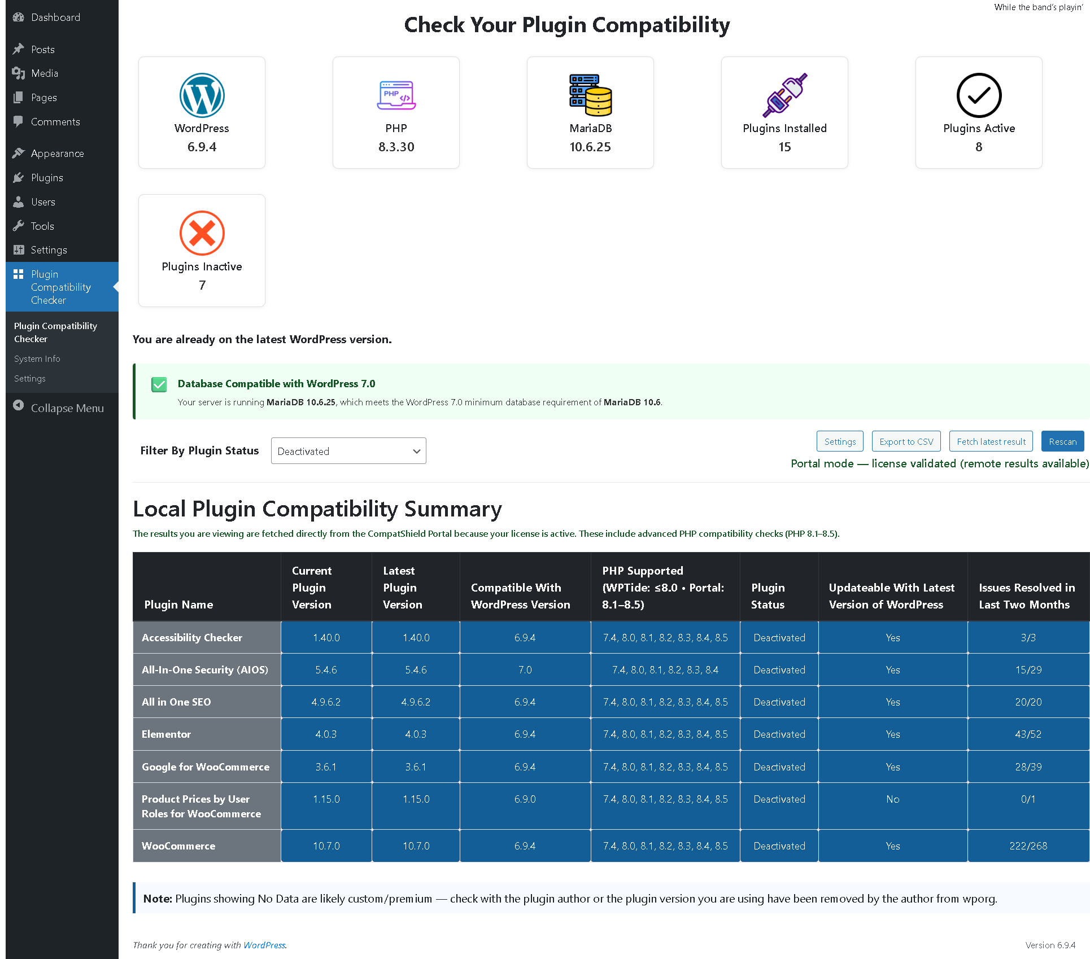Click the Settings button near Export to CSV

pos(839,441)
